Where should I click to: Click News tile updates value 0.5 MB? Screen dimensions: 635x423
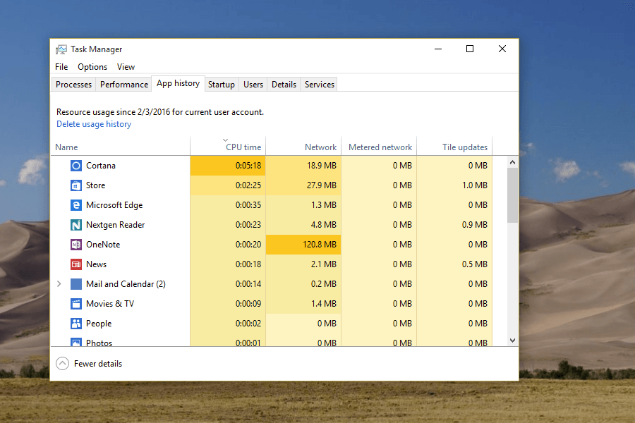pos(475,264)
